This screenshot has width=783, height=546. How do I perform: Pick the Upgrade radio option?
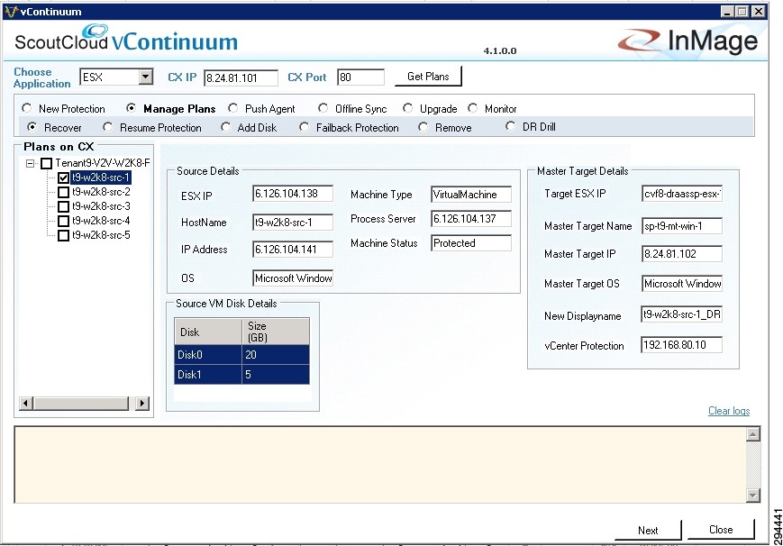(407, 108)
